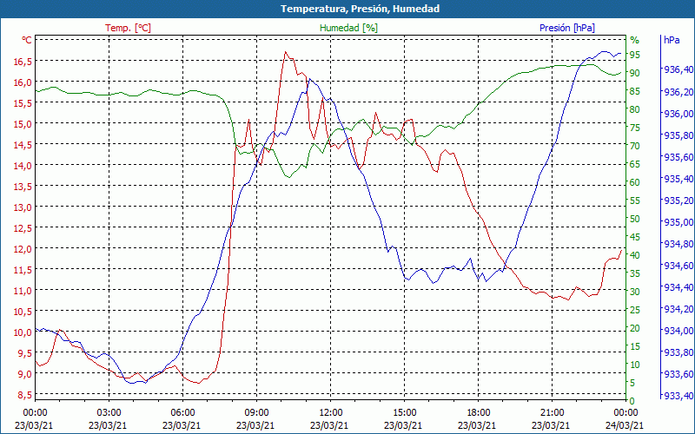Click the 14,5 temperature axis value
This screenshot has height=434, width=695.
click(x=23, y=144)
